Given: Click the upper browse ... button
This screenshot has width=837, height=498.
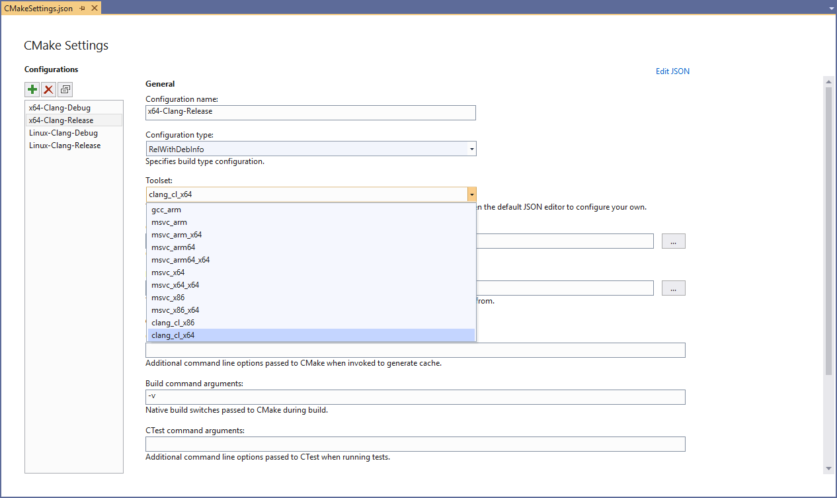Looking at the screenshot, I should click(x=673, y=241).
